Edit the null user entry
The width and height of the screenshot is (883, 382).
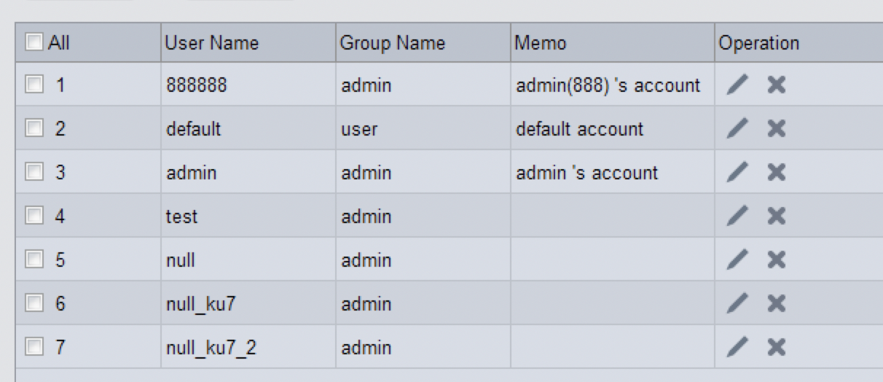737,260
